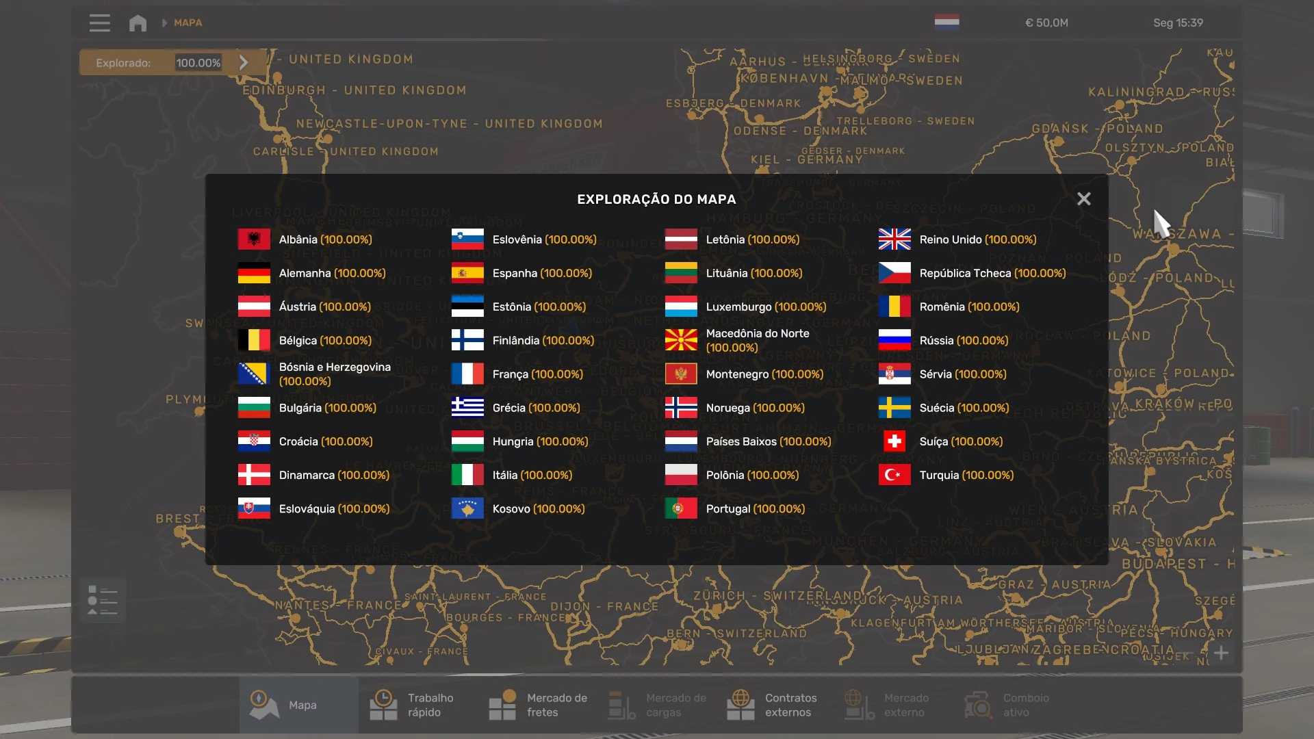Click the MAPA breadcrumb label
Image resolution: width=1314 pixels, height=739 pixels.
pyautogui.click(x=188, y=23)
